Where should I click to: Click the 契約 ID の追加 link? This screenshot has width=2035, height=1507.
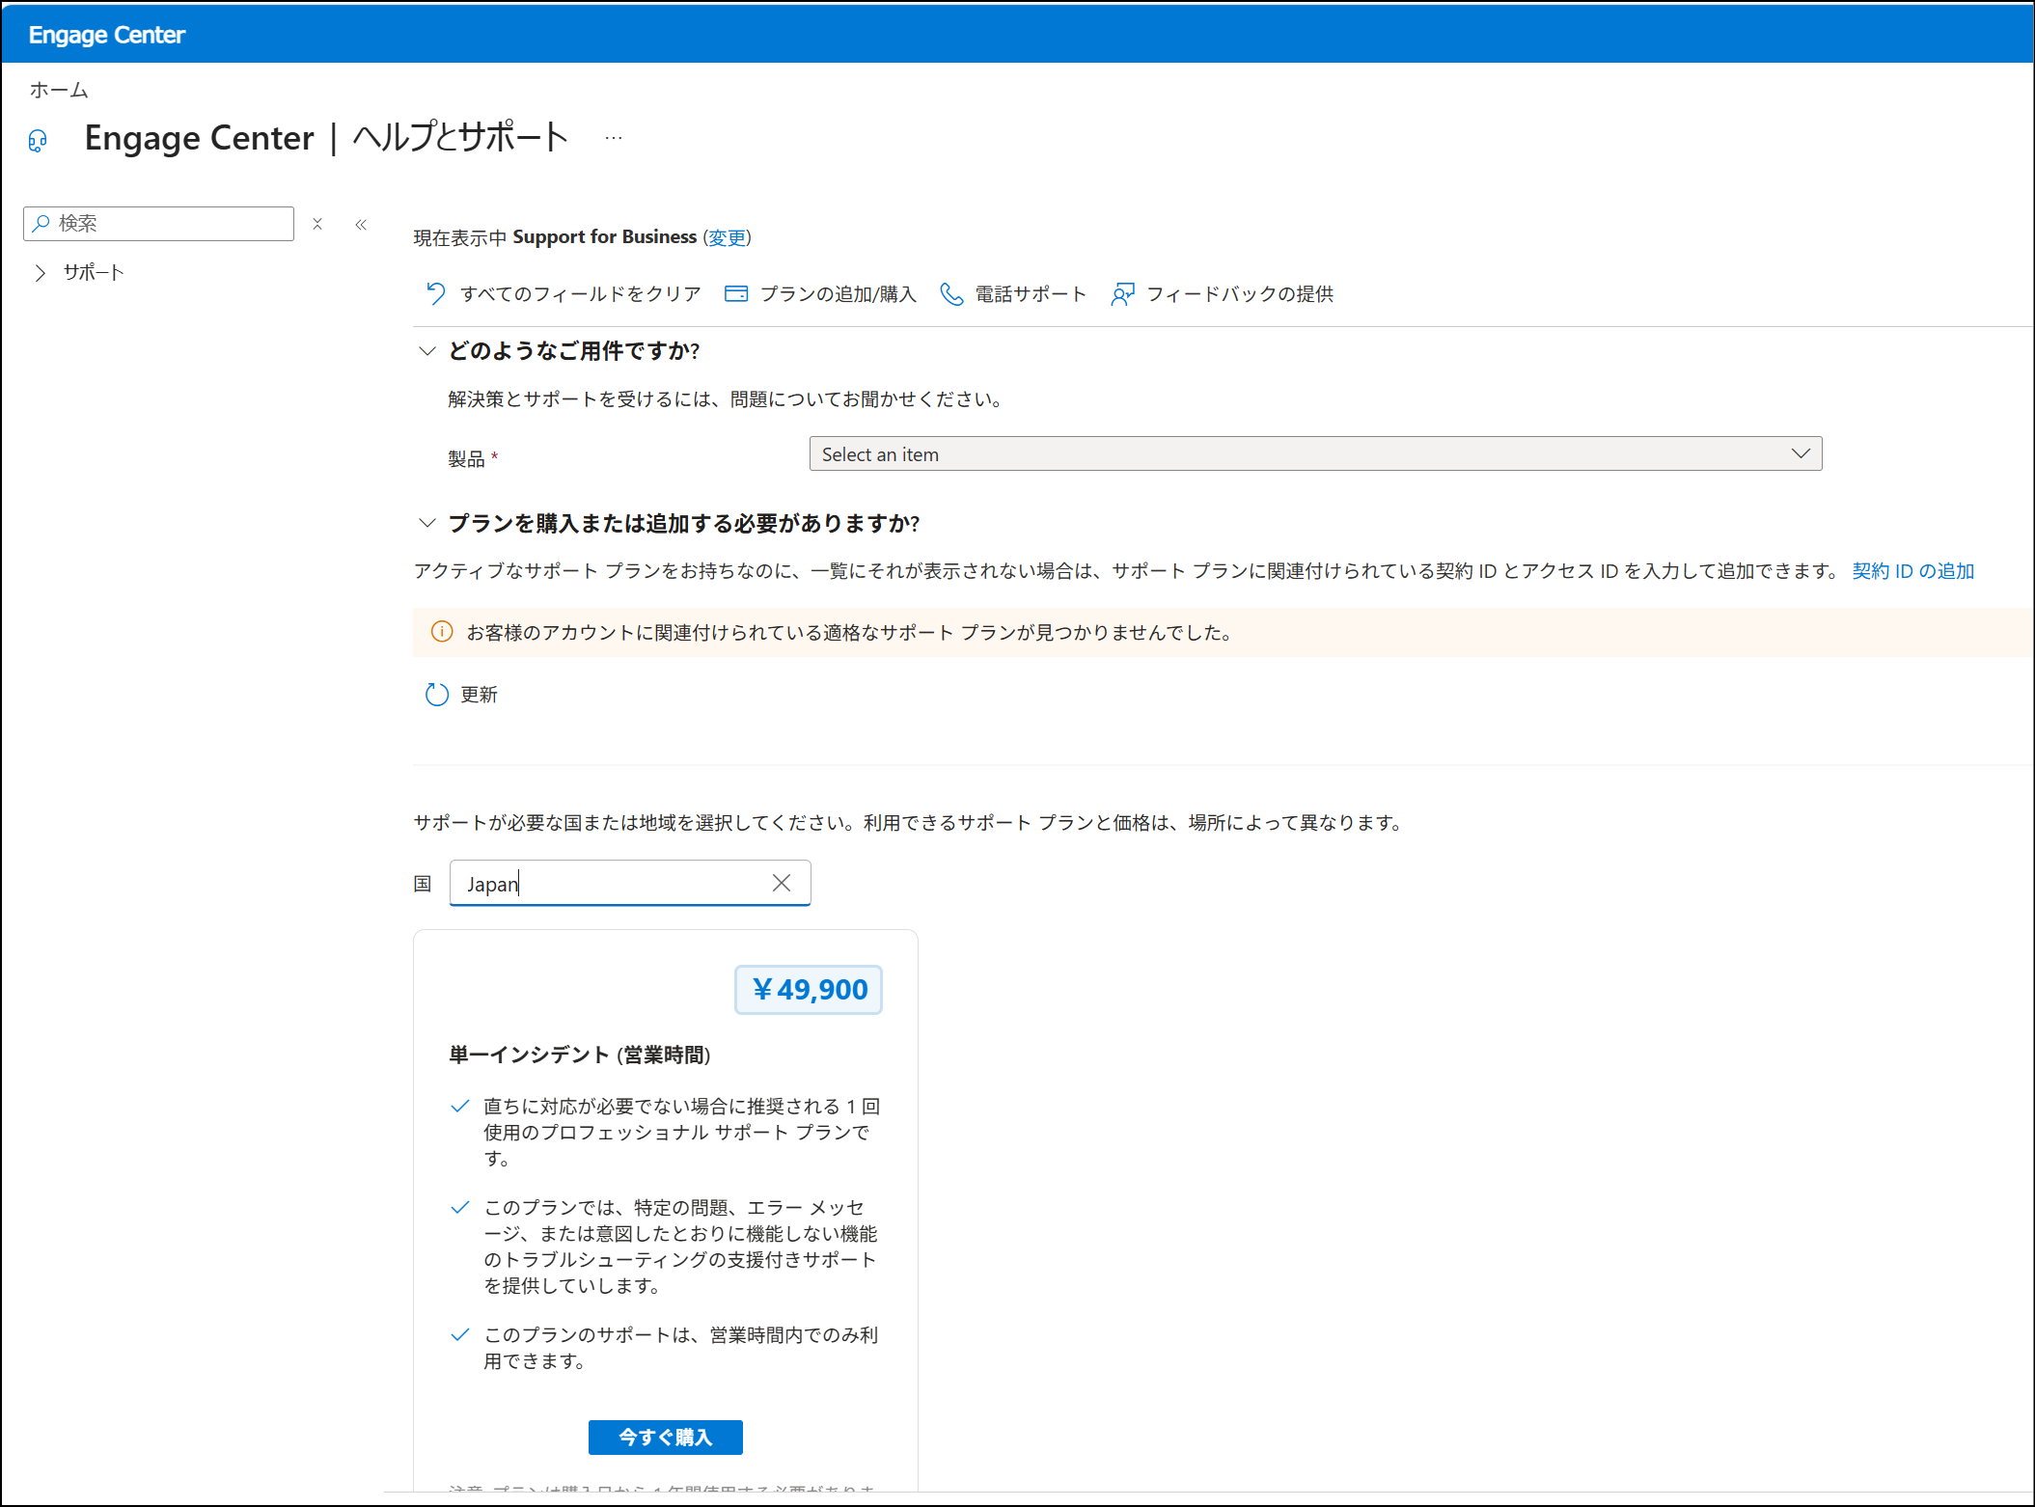coord(1912,571)
